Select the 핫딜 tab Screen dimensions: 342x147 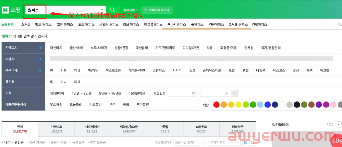[165, 129]
